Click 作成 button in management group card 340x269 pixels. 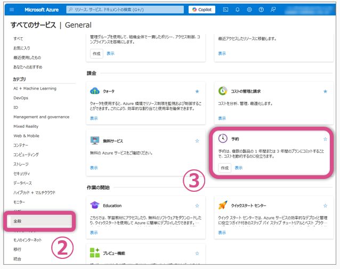96,54
